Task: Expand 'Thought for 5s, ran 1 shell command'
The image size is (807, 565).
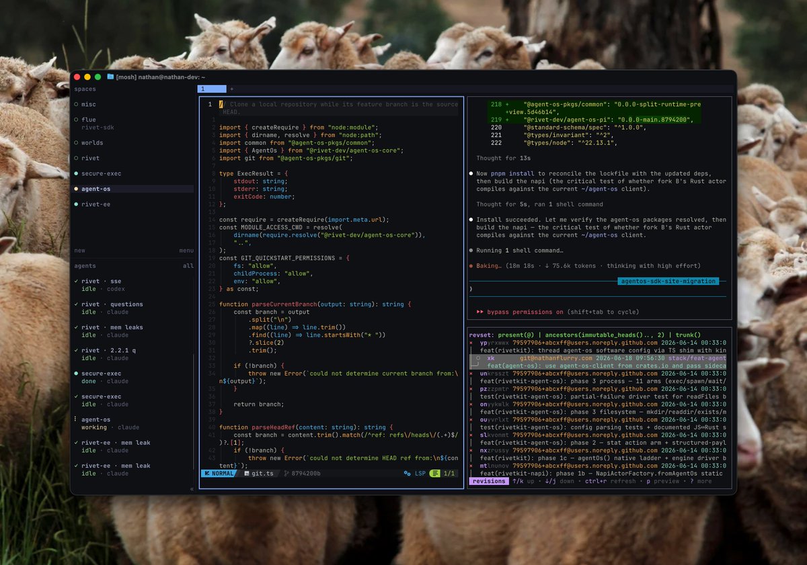Action: (539, 204)
